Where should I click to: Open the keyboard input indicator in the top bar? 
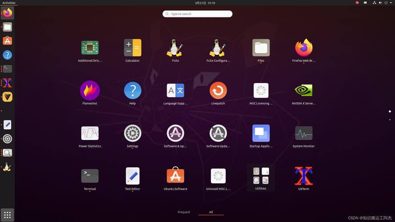pyautogui.click(x=365, y=3)
